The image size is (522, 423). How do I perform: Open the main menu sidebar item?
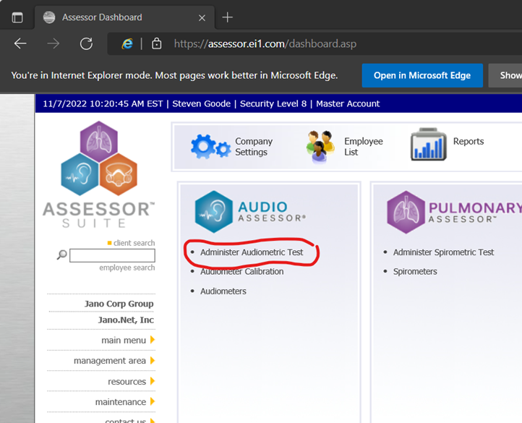[124, 340]
